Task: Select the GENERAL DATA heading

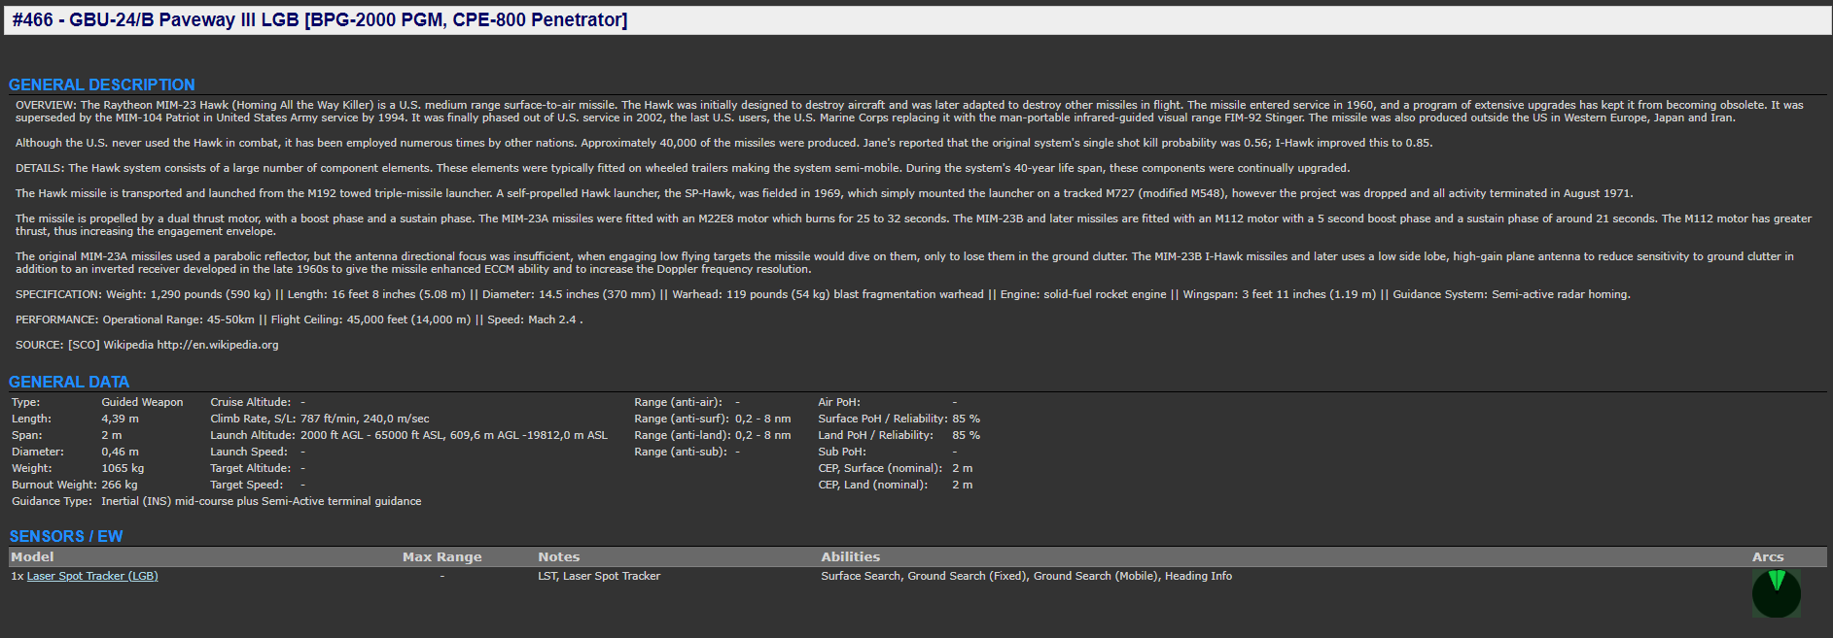Action: click(69, 382)
